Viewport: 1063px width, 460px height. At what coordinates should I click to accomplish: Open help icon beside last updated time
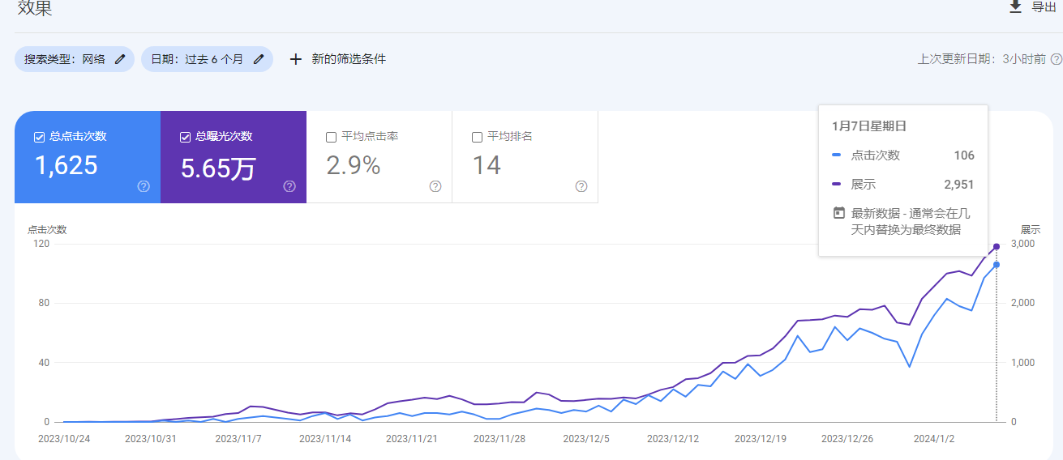[x=1056, y=59]
